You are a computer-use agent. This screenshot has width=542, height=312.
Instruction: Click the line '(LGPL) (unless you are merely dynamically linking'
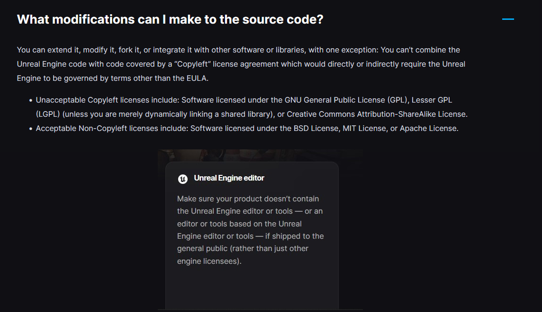pyautogui.click(x=252, y=114)
